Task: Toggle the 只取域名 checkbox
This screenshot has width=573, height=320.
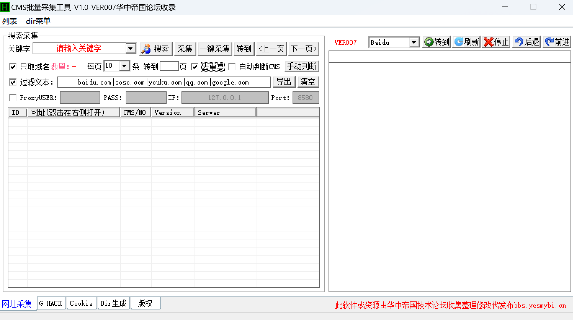Action: tap(13, 67)
